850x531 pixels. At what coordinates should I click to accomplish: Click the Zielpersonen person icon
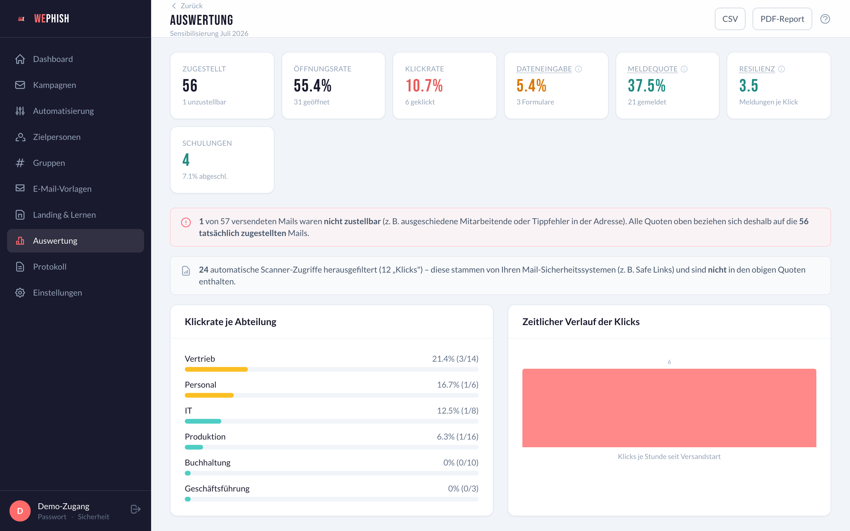tap(20, 137)
